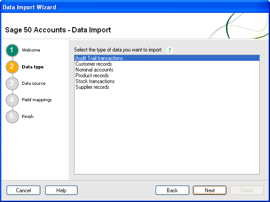This screenshot has width=270, height=202.
Task: Select Nominal accounts from the list
Action: pos(94,70)
